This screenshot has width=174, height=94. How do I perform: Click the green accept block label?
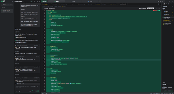coord(158,11)
